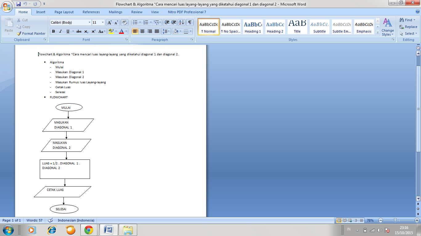Open the Change Styles gallery options
The width and height of the screenshot is (421, 236).
click(387, 27)
